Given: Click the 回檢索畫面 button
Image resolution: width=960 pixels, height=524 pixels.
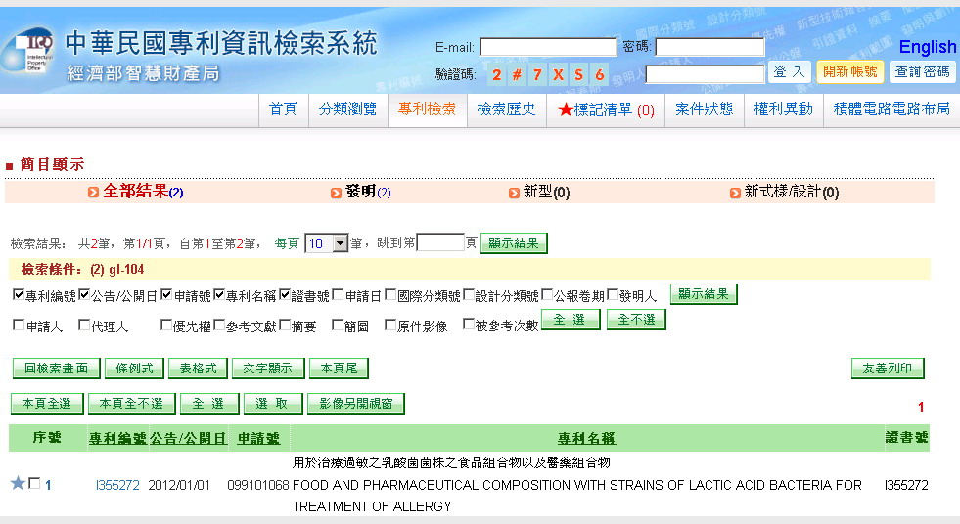Looking at the screenshot, I should [x=56, y=369].
